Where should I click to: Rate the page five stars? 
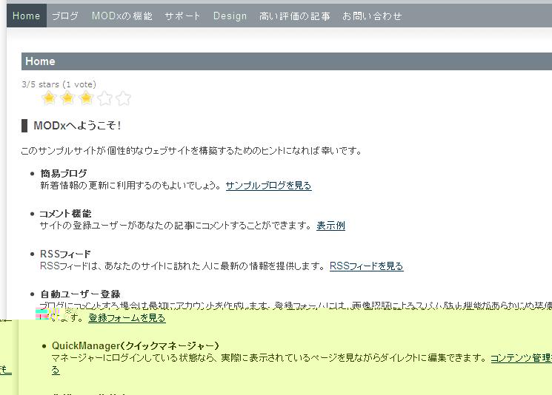(124, 98)
